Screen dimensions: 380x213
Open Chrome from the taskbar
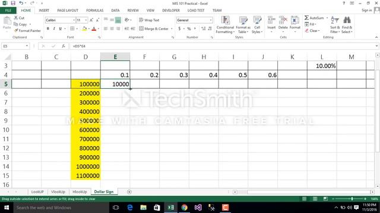click(185, 208)
